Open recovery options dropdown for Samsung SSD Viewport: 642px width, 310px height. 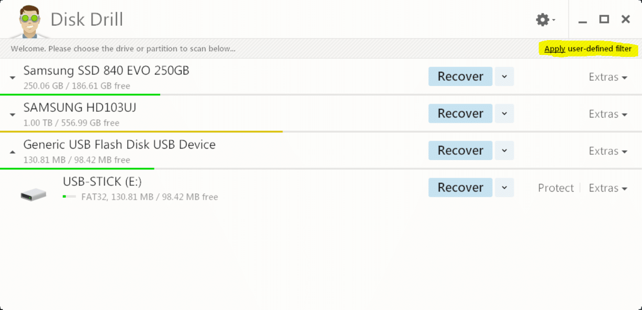coord(504,76)
